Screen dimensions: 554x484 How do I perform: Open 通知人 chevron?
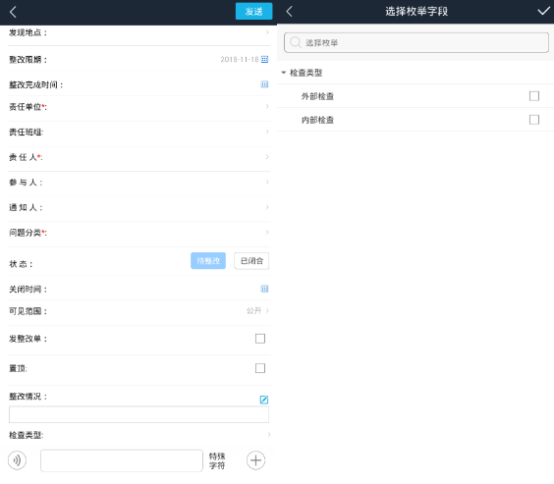pos(267,207)
